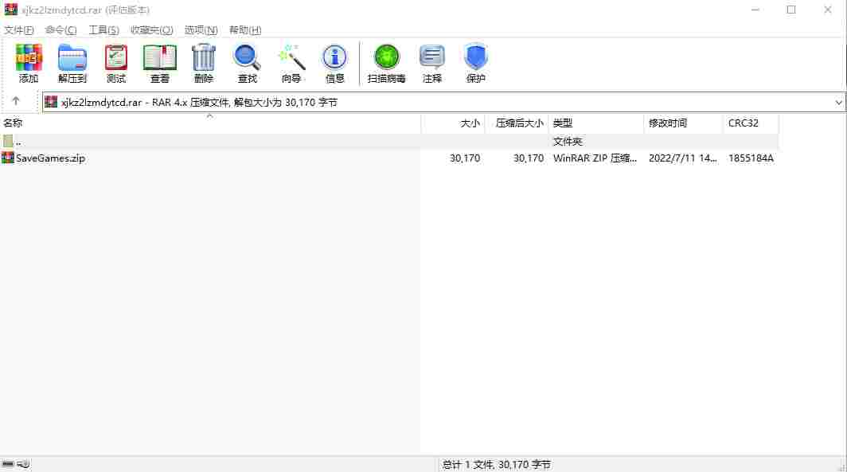Click the 扫描病毒 (Virus scan) icon
This screenshot has height=472, width=847.
click(x=386, y=63)
